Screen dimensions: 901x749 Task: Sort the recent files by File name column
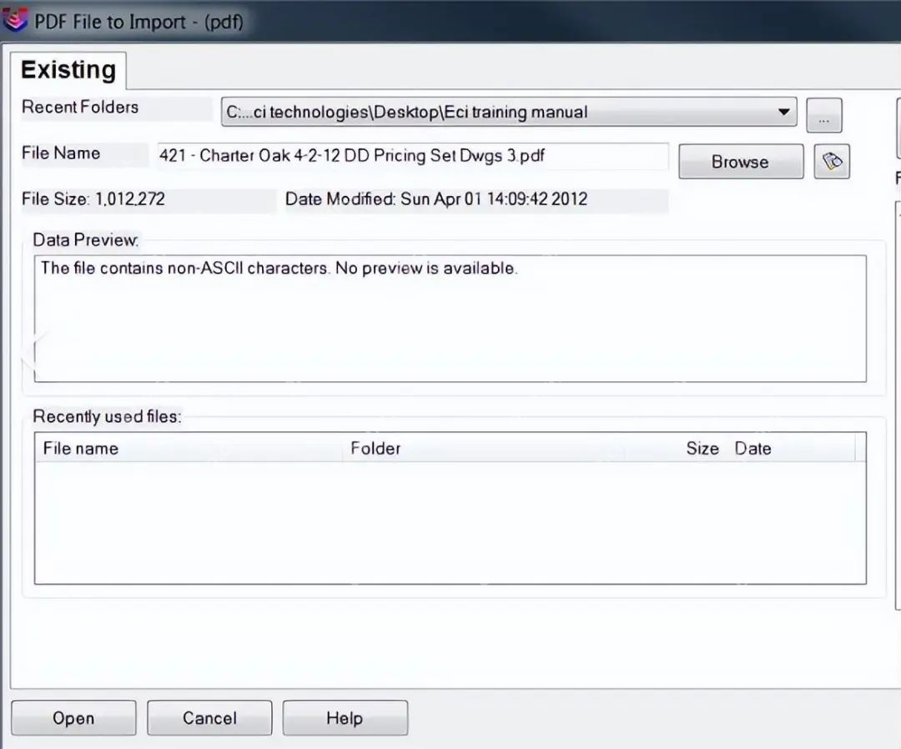coord(191,448)
